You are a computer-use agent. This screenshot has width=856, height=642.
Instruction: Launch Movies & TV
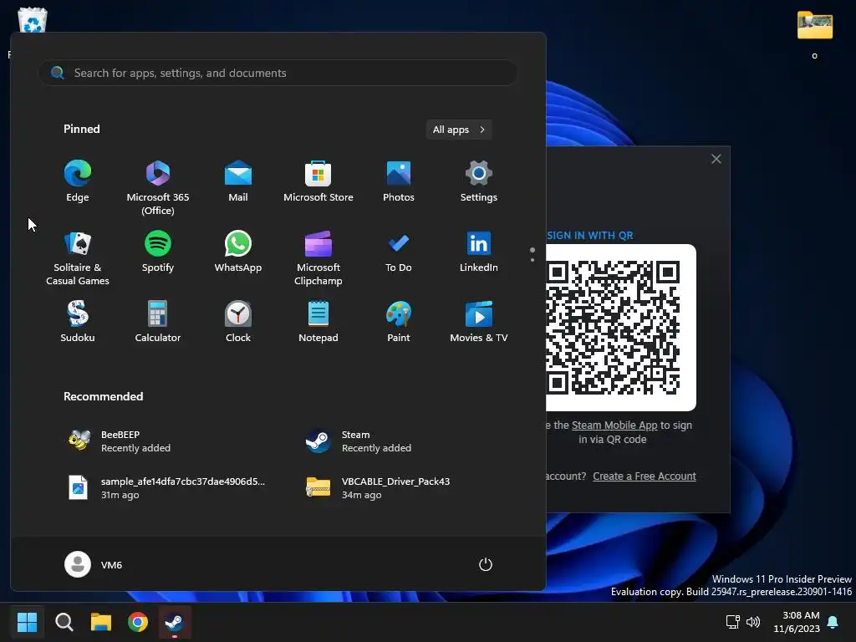coord(479,322)
